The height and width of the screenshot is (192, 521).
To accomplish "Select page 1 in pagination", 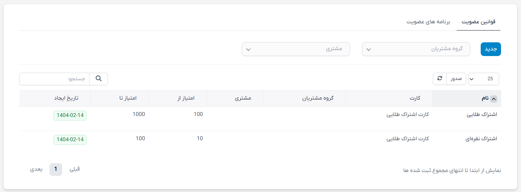I will (x=56, y=169).
